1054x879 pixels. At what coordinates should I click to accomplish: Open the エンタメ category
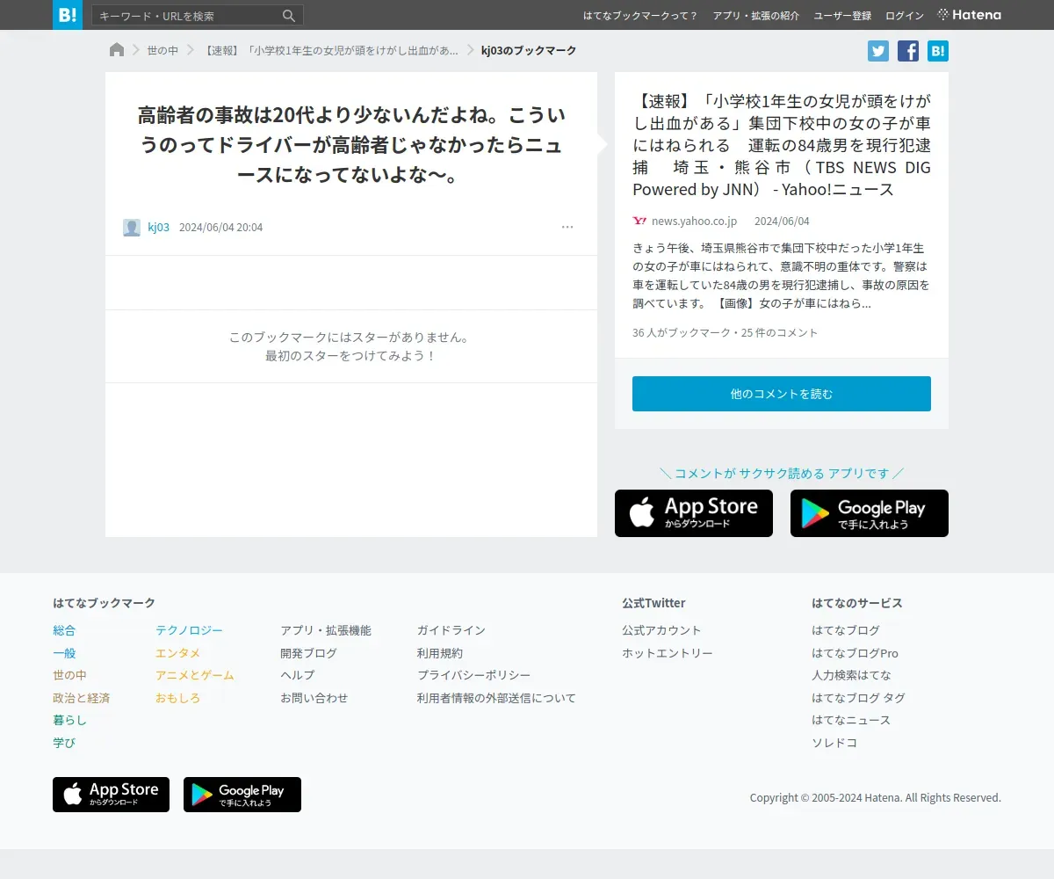click(177, 653)
